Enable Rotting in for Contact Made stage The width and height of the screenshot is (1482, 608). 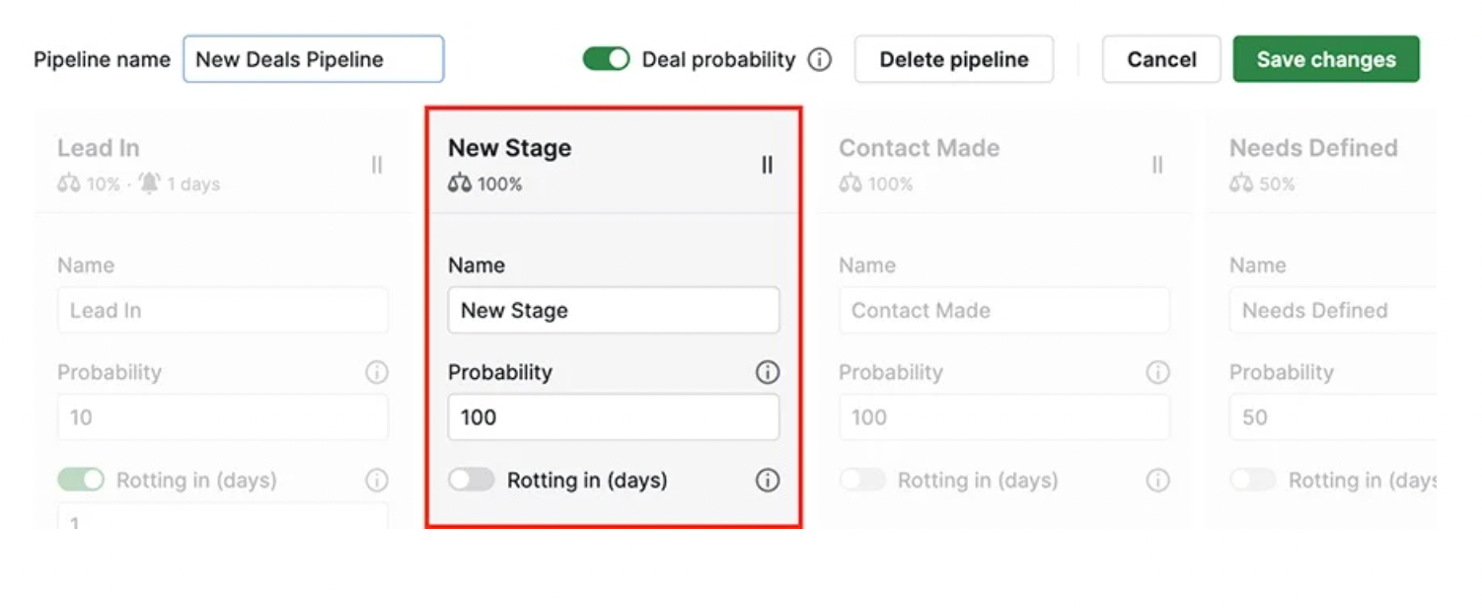(862, 481)
